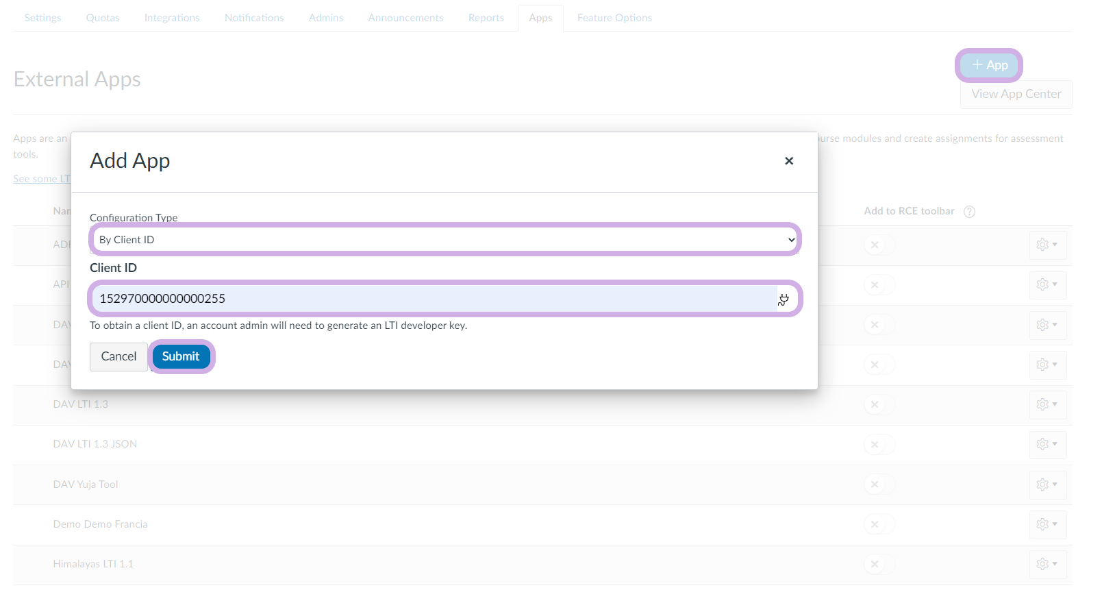
Task: Click the "Add to RCE toolbar" column header
Action: (909, 211)
